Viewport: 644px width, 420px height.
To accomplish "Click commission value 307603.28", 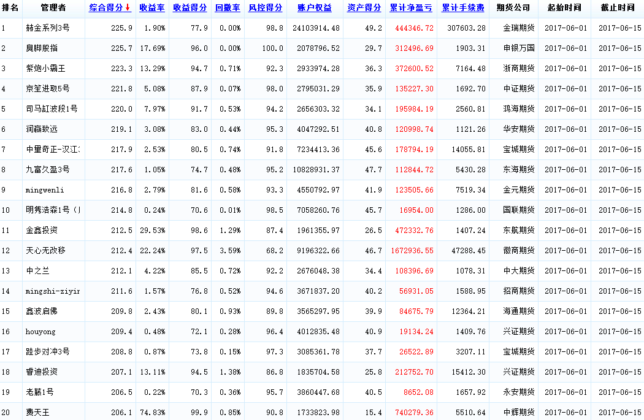I will coord(466,28).
